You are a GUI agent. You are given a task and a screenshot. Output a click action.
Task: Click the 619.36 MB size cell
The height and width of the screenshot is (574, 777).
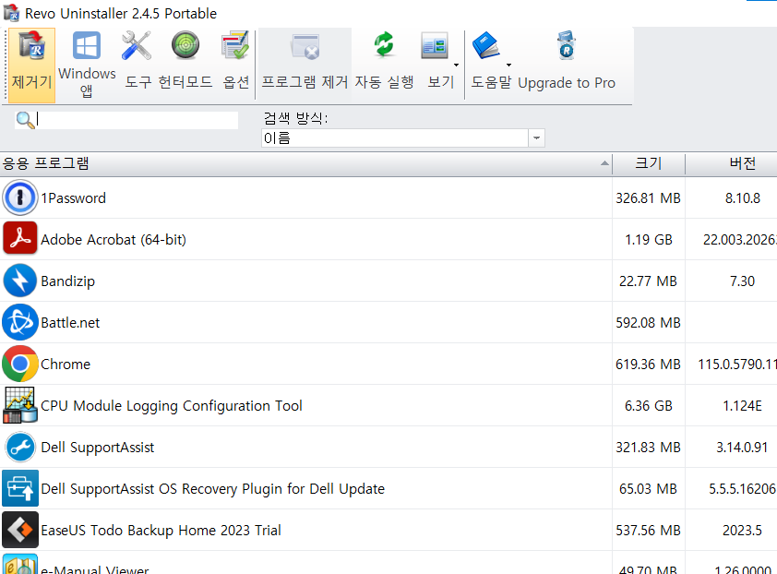pos(648,365)
